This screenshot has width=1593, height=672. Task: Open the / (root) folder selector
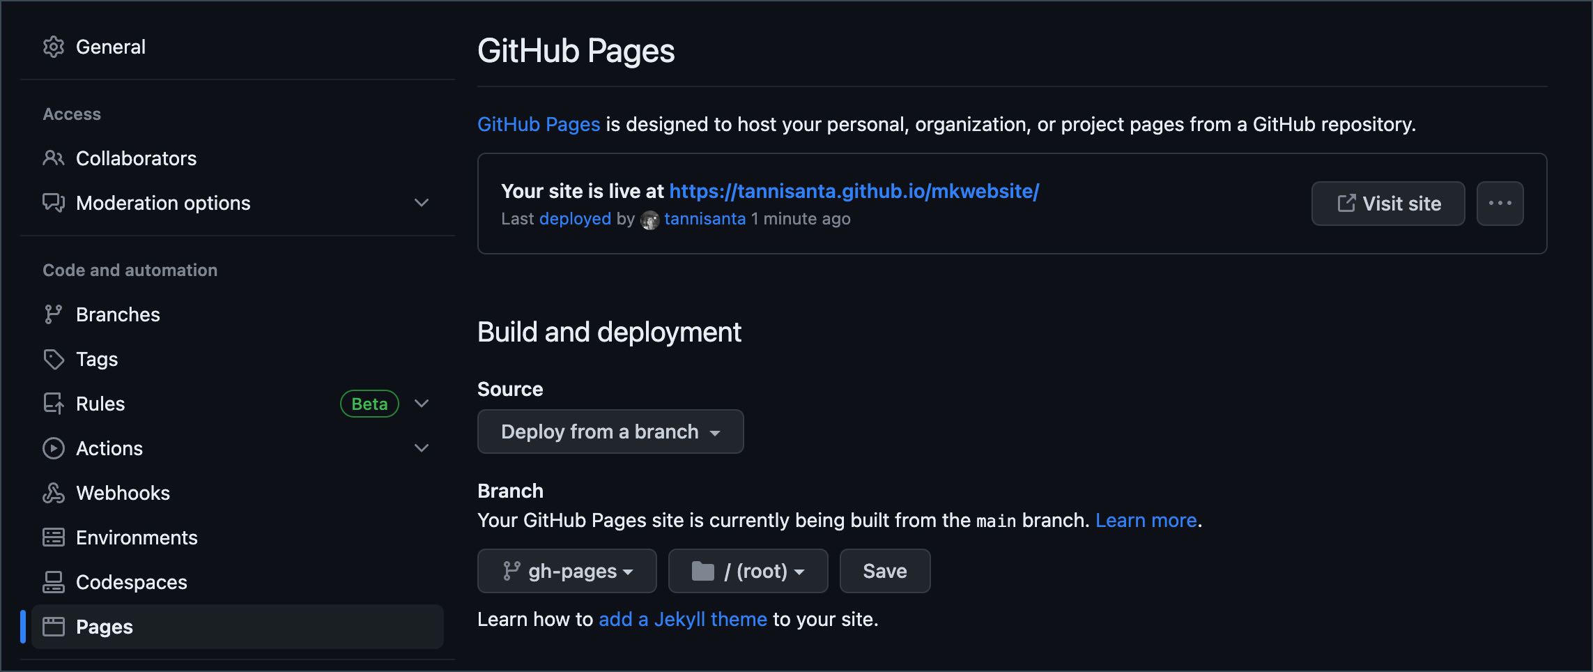748,571
